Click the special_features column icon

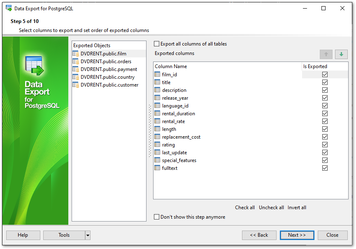157,160
